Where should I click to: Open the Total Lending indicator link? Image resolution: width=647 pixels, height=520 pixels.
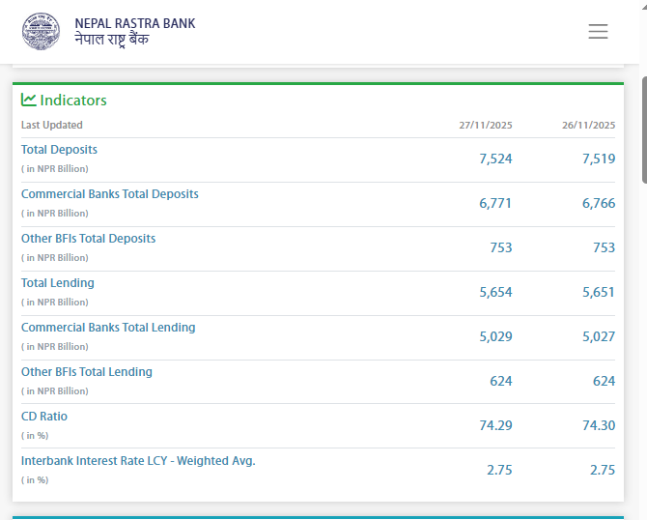click(58, 283)
